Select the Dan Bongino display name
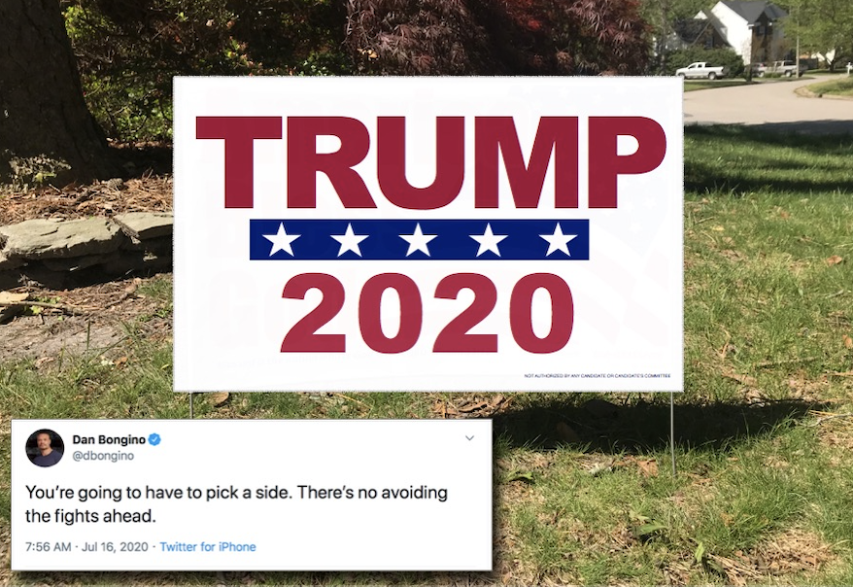Screen dimensions: 853x587 109,439
